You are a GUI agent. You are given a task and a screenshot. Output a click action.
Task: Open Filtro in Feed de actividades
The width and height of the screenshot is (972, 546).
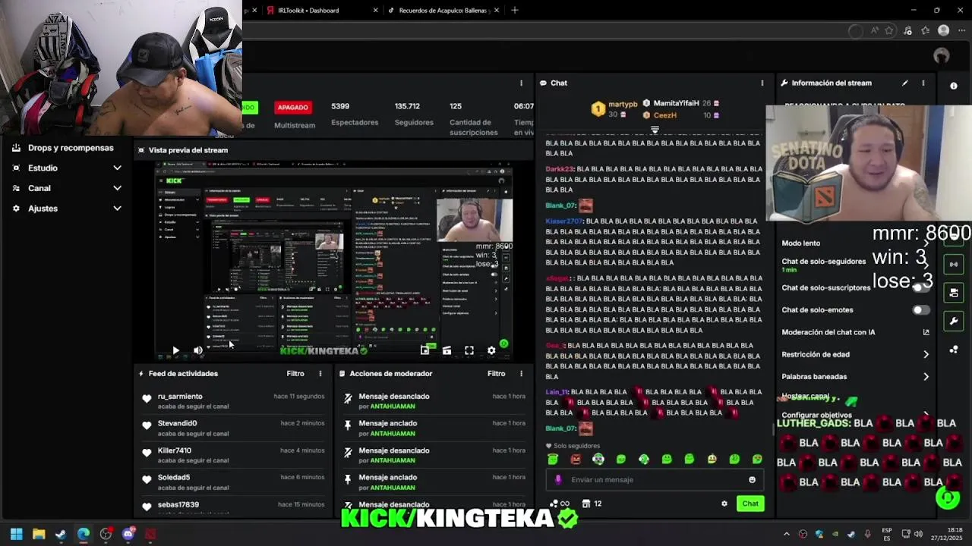tap(295, 373)
